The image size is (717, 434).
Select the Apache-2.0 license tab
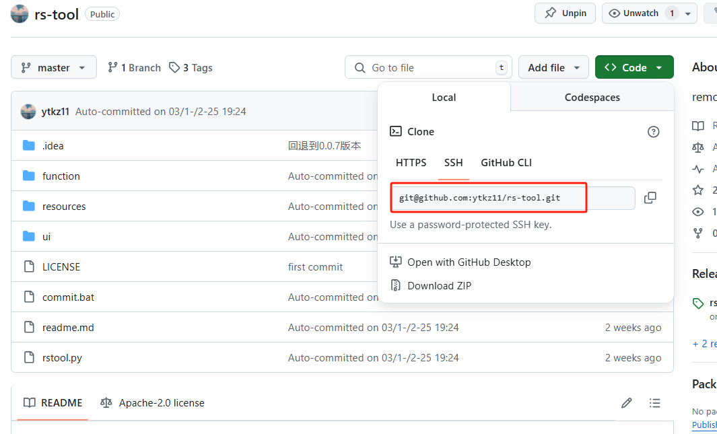tap(152, 403)
